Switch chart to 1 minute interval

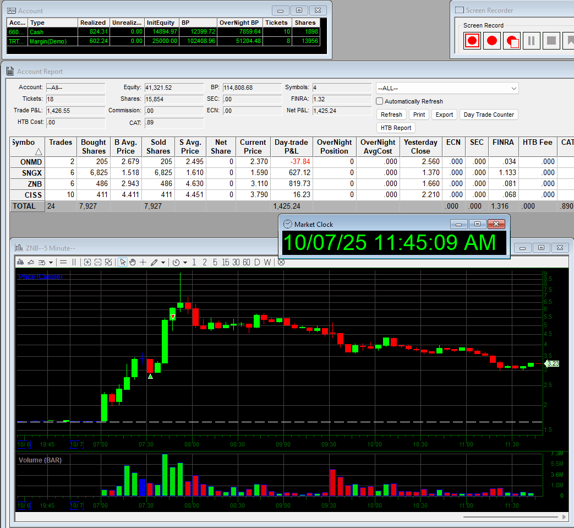194,262
